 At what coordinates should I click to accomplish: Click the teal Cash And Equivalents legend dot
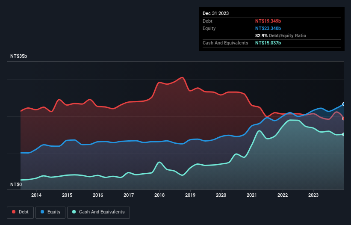(74, 212)
